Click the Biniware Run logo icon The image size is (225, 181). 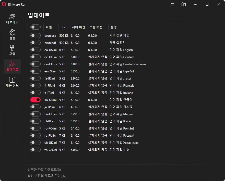4,4
